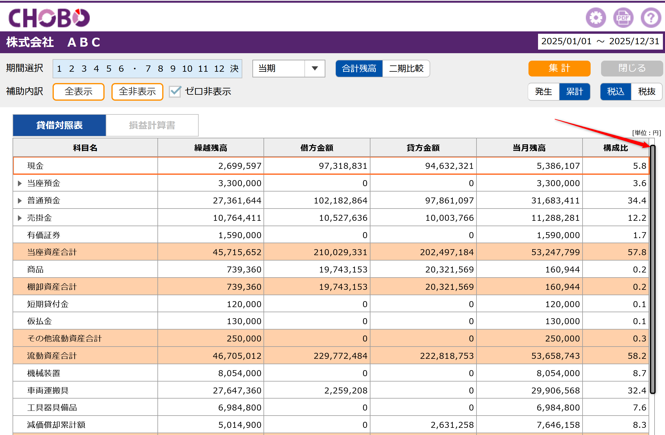Select the 現金 account row
The height and width of the screenshot is (435, 665).
tap(331, 166)
